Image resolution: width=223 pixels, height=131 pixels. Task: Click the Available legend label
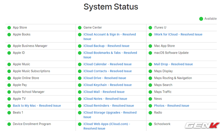coord(210,18)
